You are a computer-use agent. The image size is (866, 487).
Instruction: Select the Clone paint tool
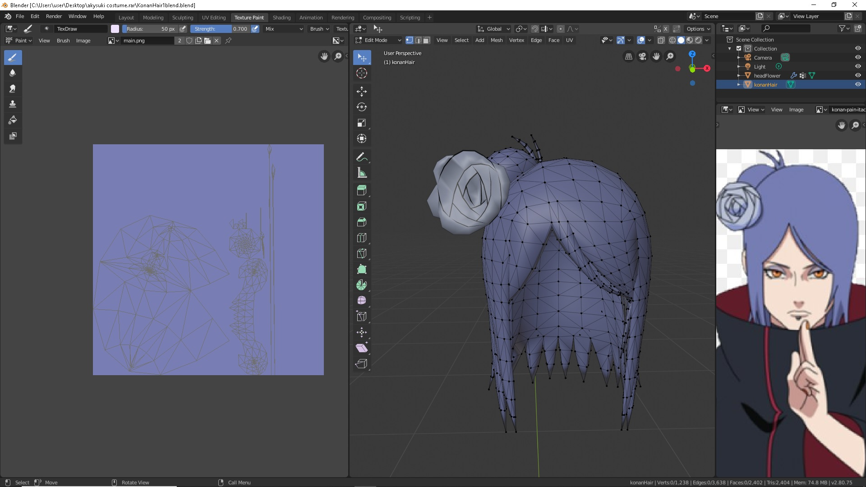tap(13, 105)
